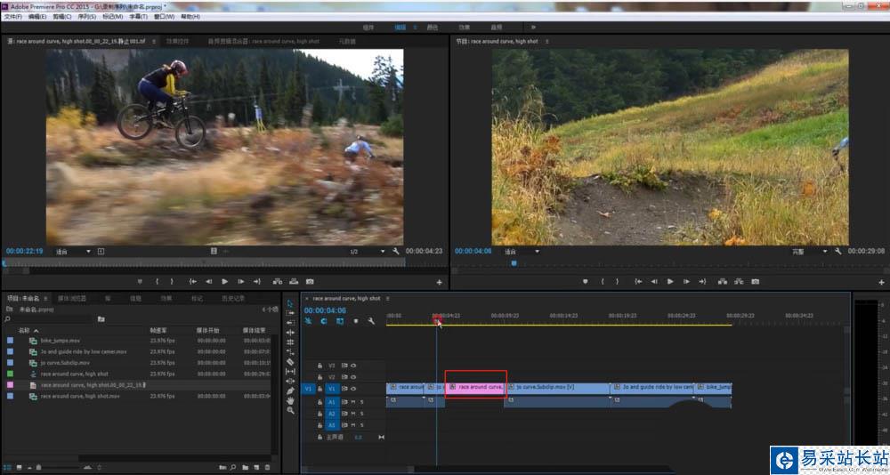Toggle V3 track output eye icon
The image size is (890, 475).
tap(353, 365)
